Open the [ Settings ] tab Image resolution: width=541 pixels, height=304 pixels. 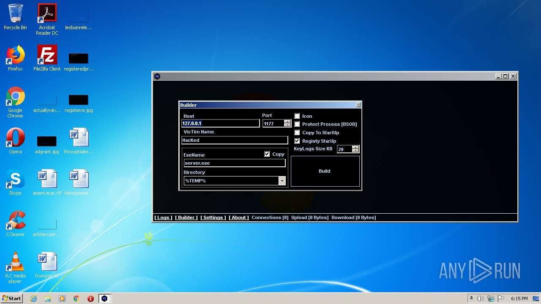pyautogui.click(x=213, y=217)
